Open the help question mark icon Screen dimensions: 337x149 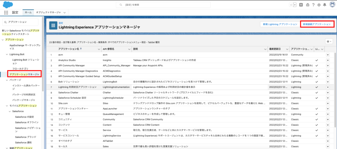tap(313, 5)
